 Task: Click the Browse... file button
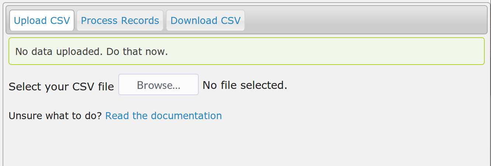tap(159, 85)
